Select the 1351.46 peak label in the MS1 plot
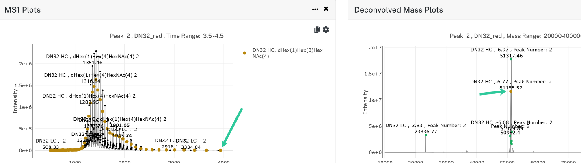581x163 pixels. [x=93, y=63]
